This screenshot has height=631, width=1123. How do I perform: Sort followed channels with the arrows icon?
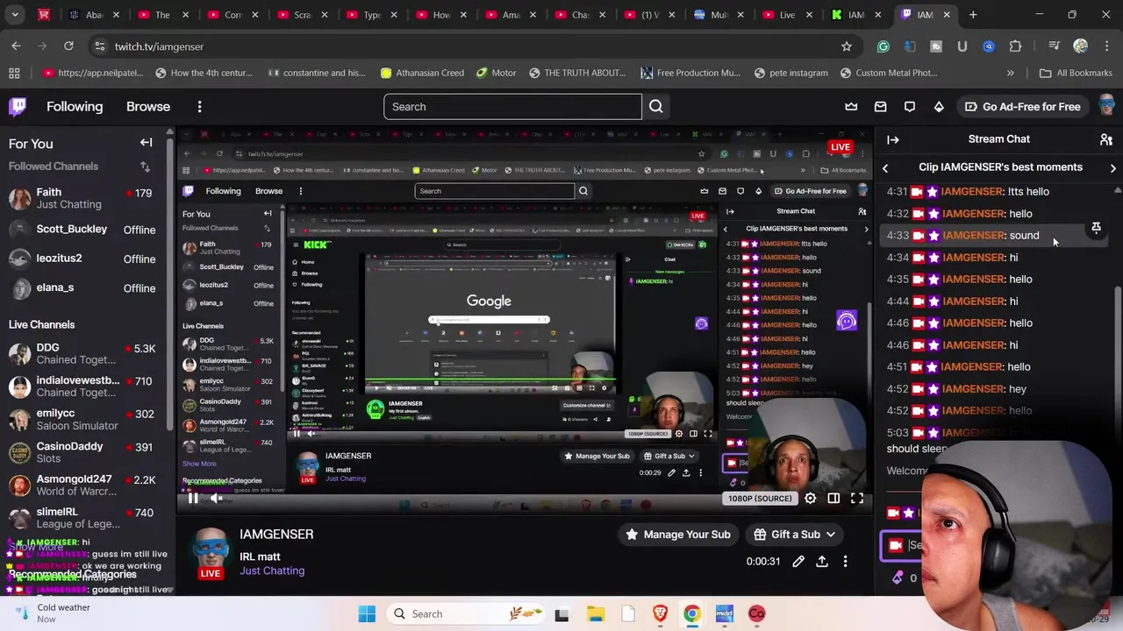click(145, 167)
